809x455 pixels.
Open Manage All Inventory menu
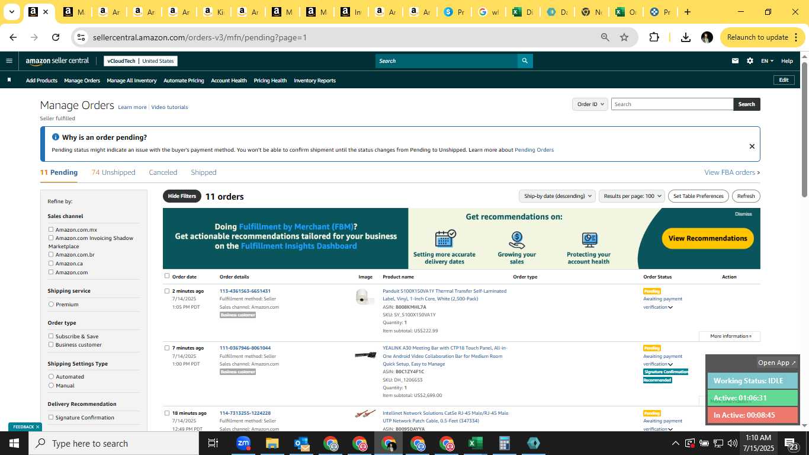tap(131, 81)
